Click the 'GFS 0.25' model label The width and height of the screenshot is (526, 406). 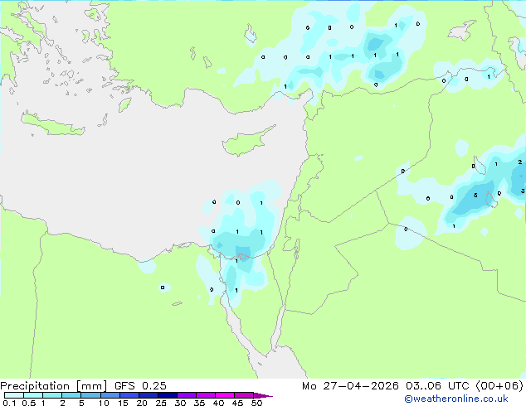(140, 386)
